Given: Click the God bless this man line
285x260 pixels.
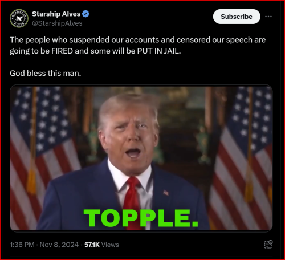Looking at the screenshot, I should (46, 73).
